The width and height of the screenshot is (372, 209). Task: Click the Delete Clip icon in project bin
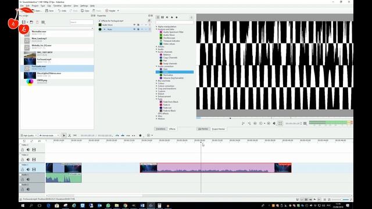(x=37, y=22)
